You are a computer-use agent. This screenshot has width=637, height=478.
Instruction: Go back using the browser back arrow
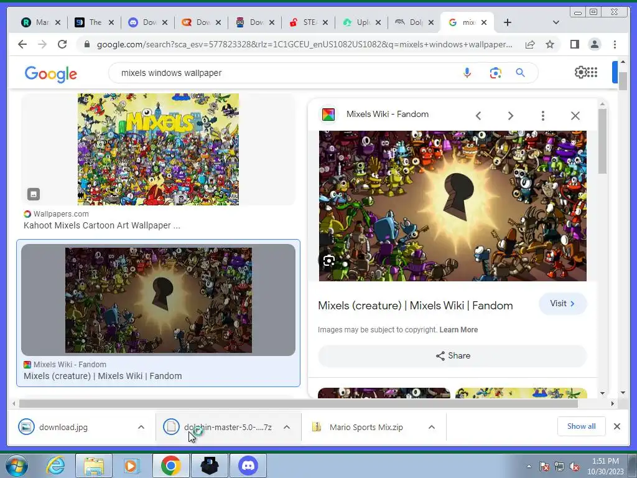pyautogui.click(x=22, y=44)
